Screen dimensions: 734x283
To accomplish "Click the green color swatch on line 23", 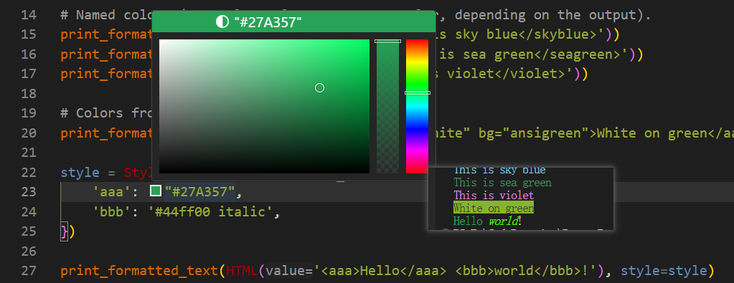I will (x=156, y=191).
